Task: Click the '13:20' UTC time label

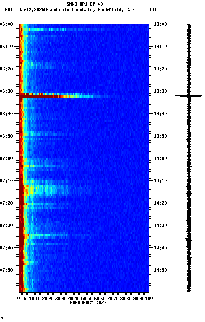Action: (160, 69)
